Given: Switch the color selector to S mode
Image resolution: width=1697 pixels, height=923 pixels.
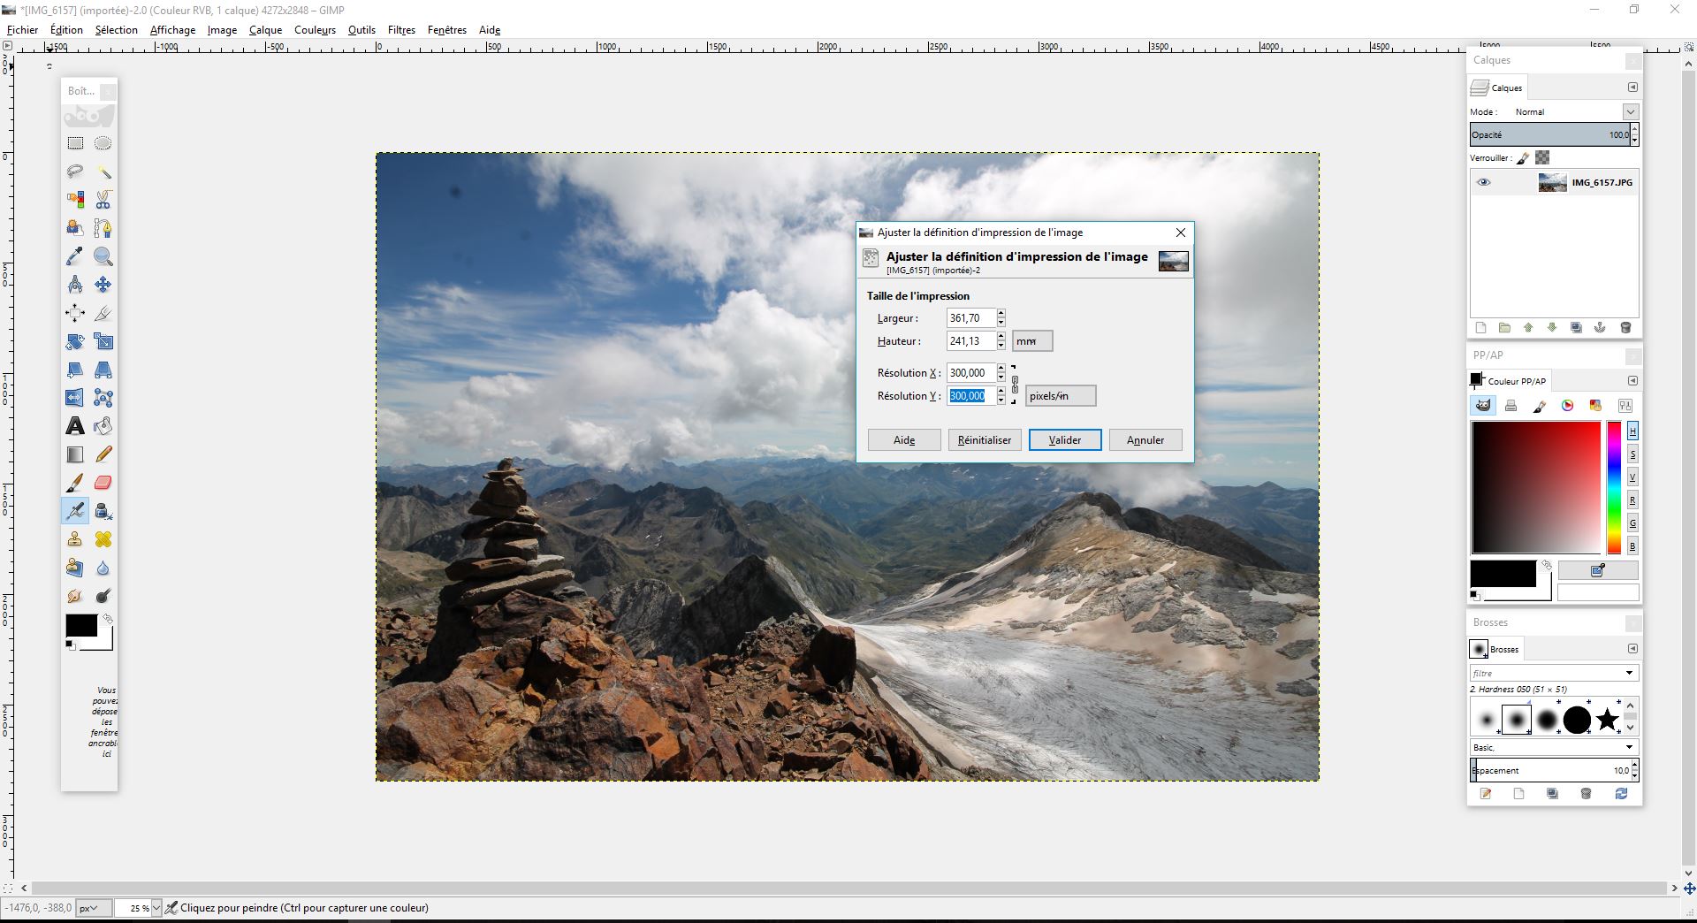Looking at the screenshot, I should [x=1632, y=454].
